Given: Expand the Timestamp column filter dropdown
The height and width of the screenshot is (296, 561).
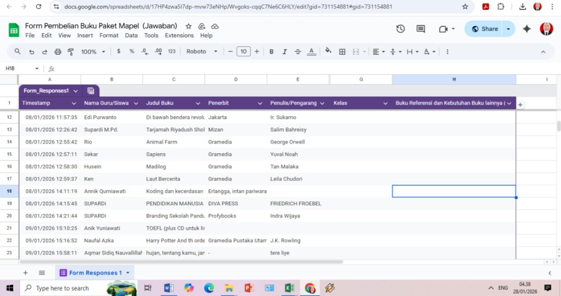Looking at the screenshot, I should pos(74,103).
